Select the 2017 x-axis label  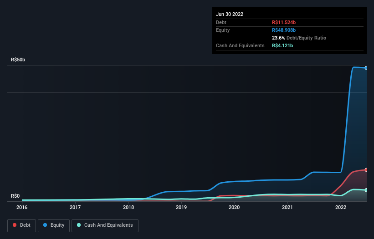click(x=75, y=207)
